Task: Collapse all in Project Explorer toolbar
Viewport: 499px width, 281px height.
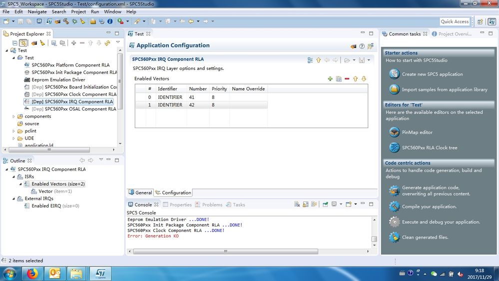Action: 15,42
